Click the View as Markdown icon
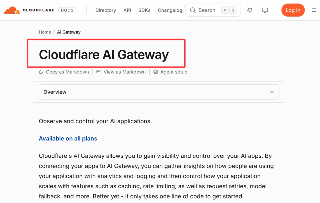320x203 pixels. tap(99, 72)
